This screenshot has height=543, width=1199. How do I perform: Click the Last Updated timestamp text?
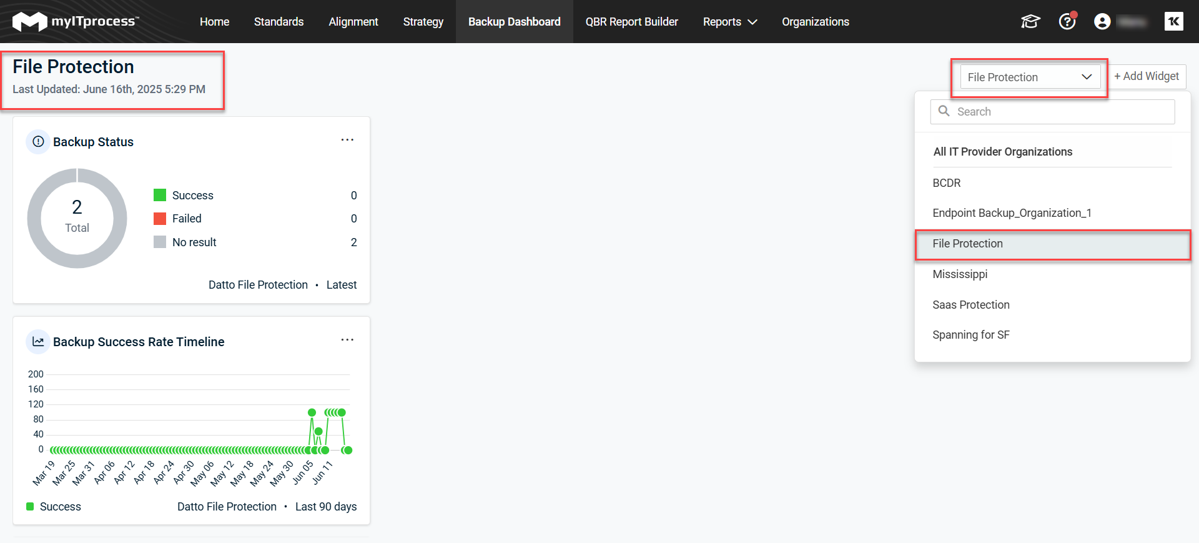109,89
